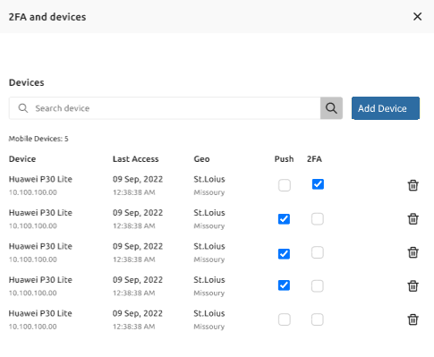Enable Push for the first device
The height and width of the screenshot is (357, 434).
point(285,185)
